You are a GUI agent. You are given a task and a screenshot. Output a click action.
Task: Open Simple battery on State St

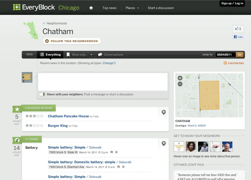click(x=66, y=147)
